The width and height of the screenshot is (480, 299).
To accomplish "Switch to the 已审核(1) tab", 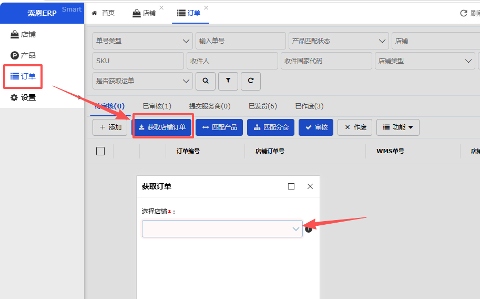I will coord(157,106).
